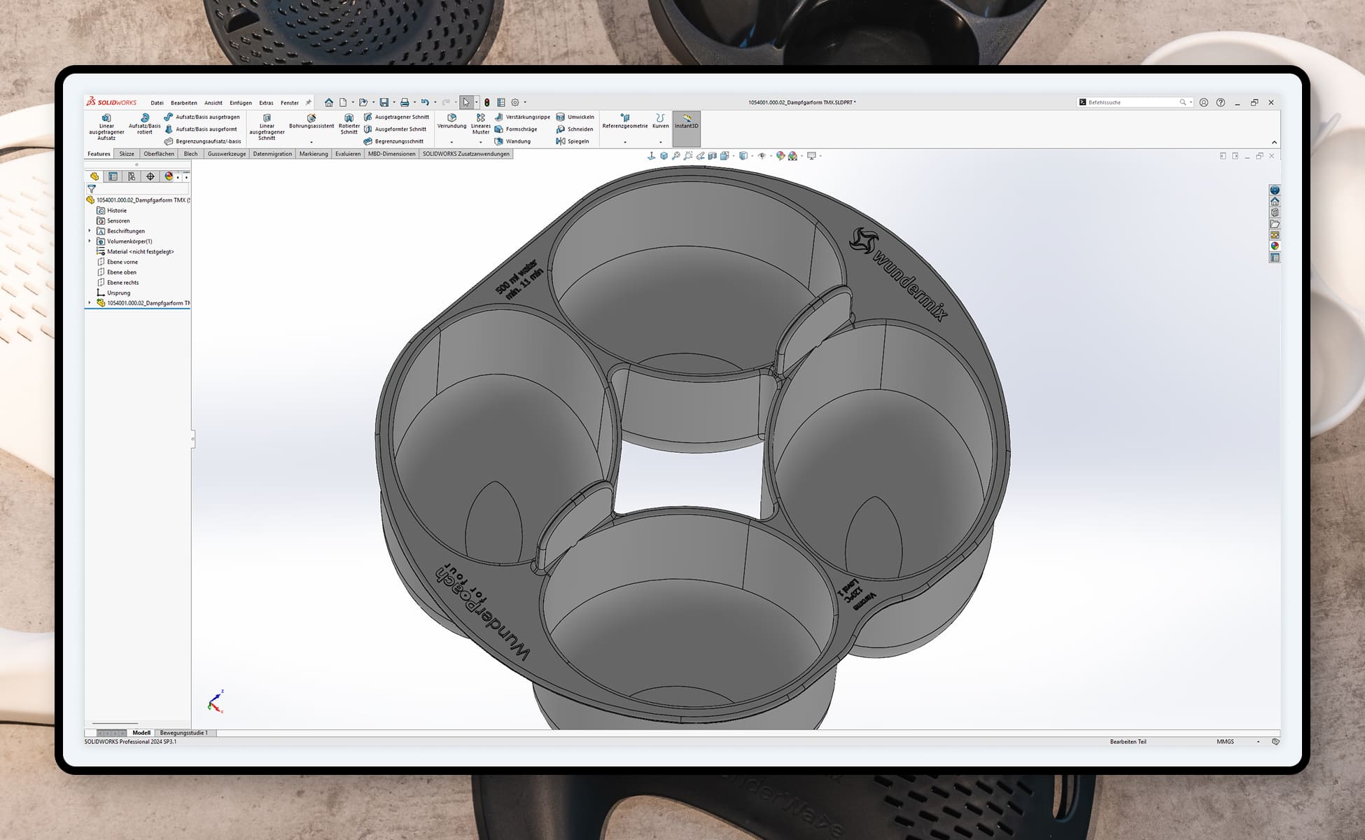Choose Ausgeformter Schnitt command
The image size is (1365, 840).
coord(395,129)
